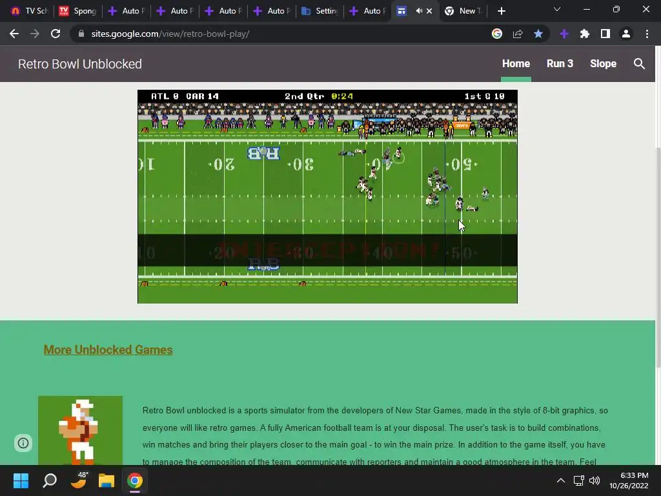This screenshot has height=496, width=661.
Task: Click the 2nd Qtr 0:24 game clock
Action: point(319,96)
